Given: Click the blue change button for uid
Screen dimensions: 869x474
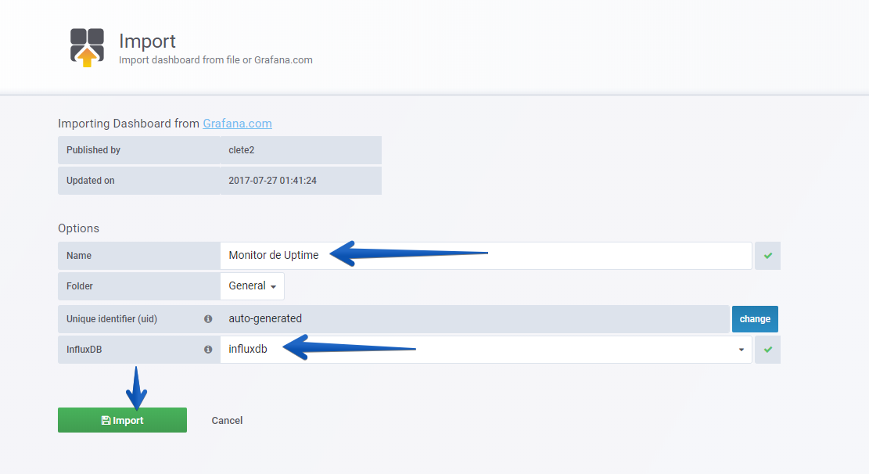Looking at the screenshot, I should coord(755,319).
